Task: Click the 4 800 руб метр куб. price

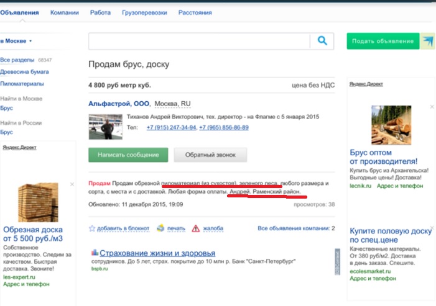Action: tap(119, 85)
